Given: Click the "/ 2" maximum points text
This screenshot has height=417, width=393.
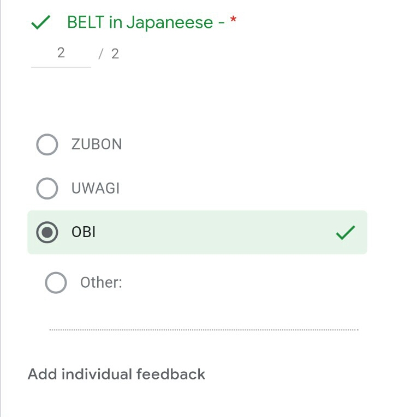Looking at the screenshot, I should [x=109, y=54].
